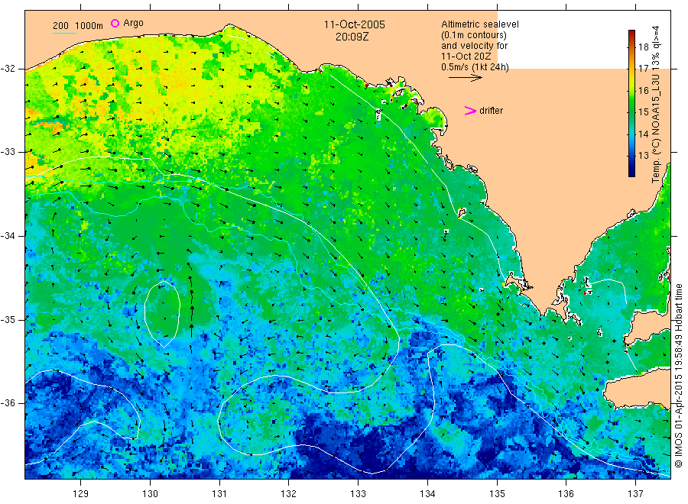Click the 14 value on temperature scale
This screenshot has width=688, height=504.
643,134
